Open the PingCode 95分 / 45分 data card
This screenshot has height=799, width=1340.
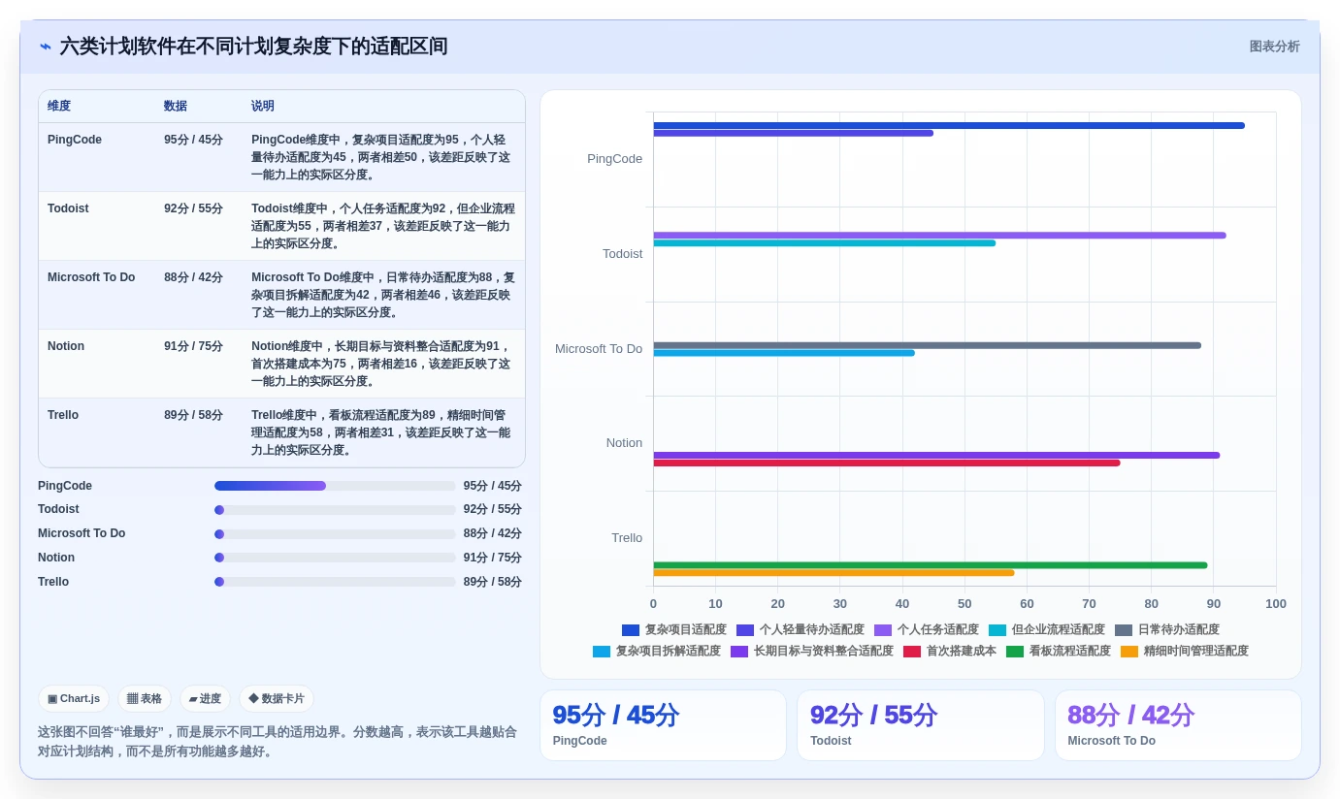pos(663,725)
